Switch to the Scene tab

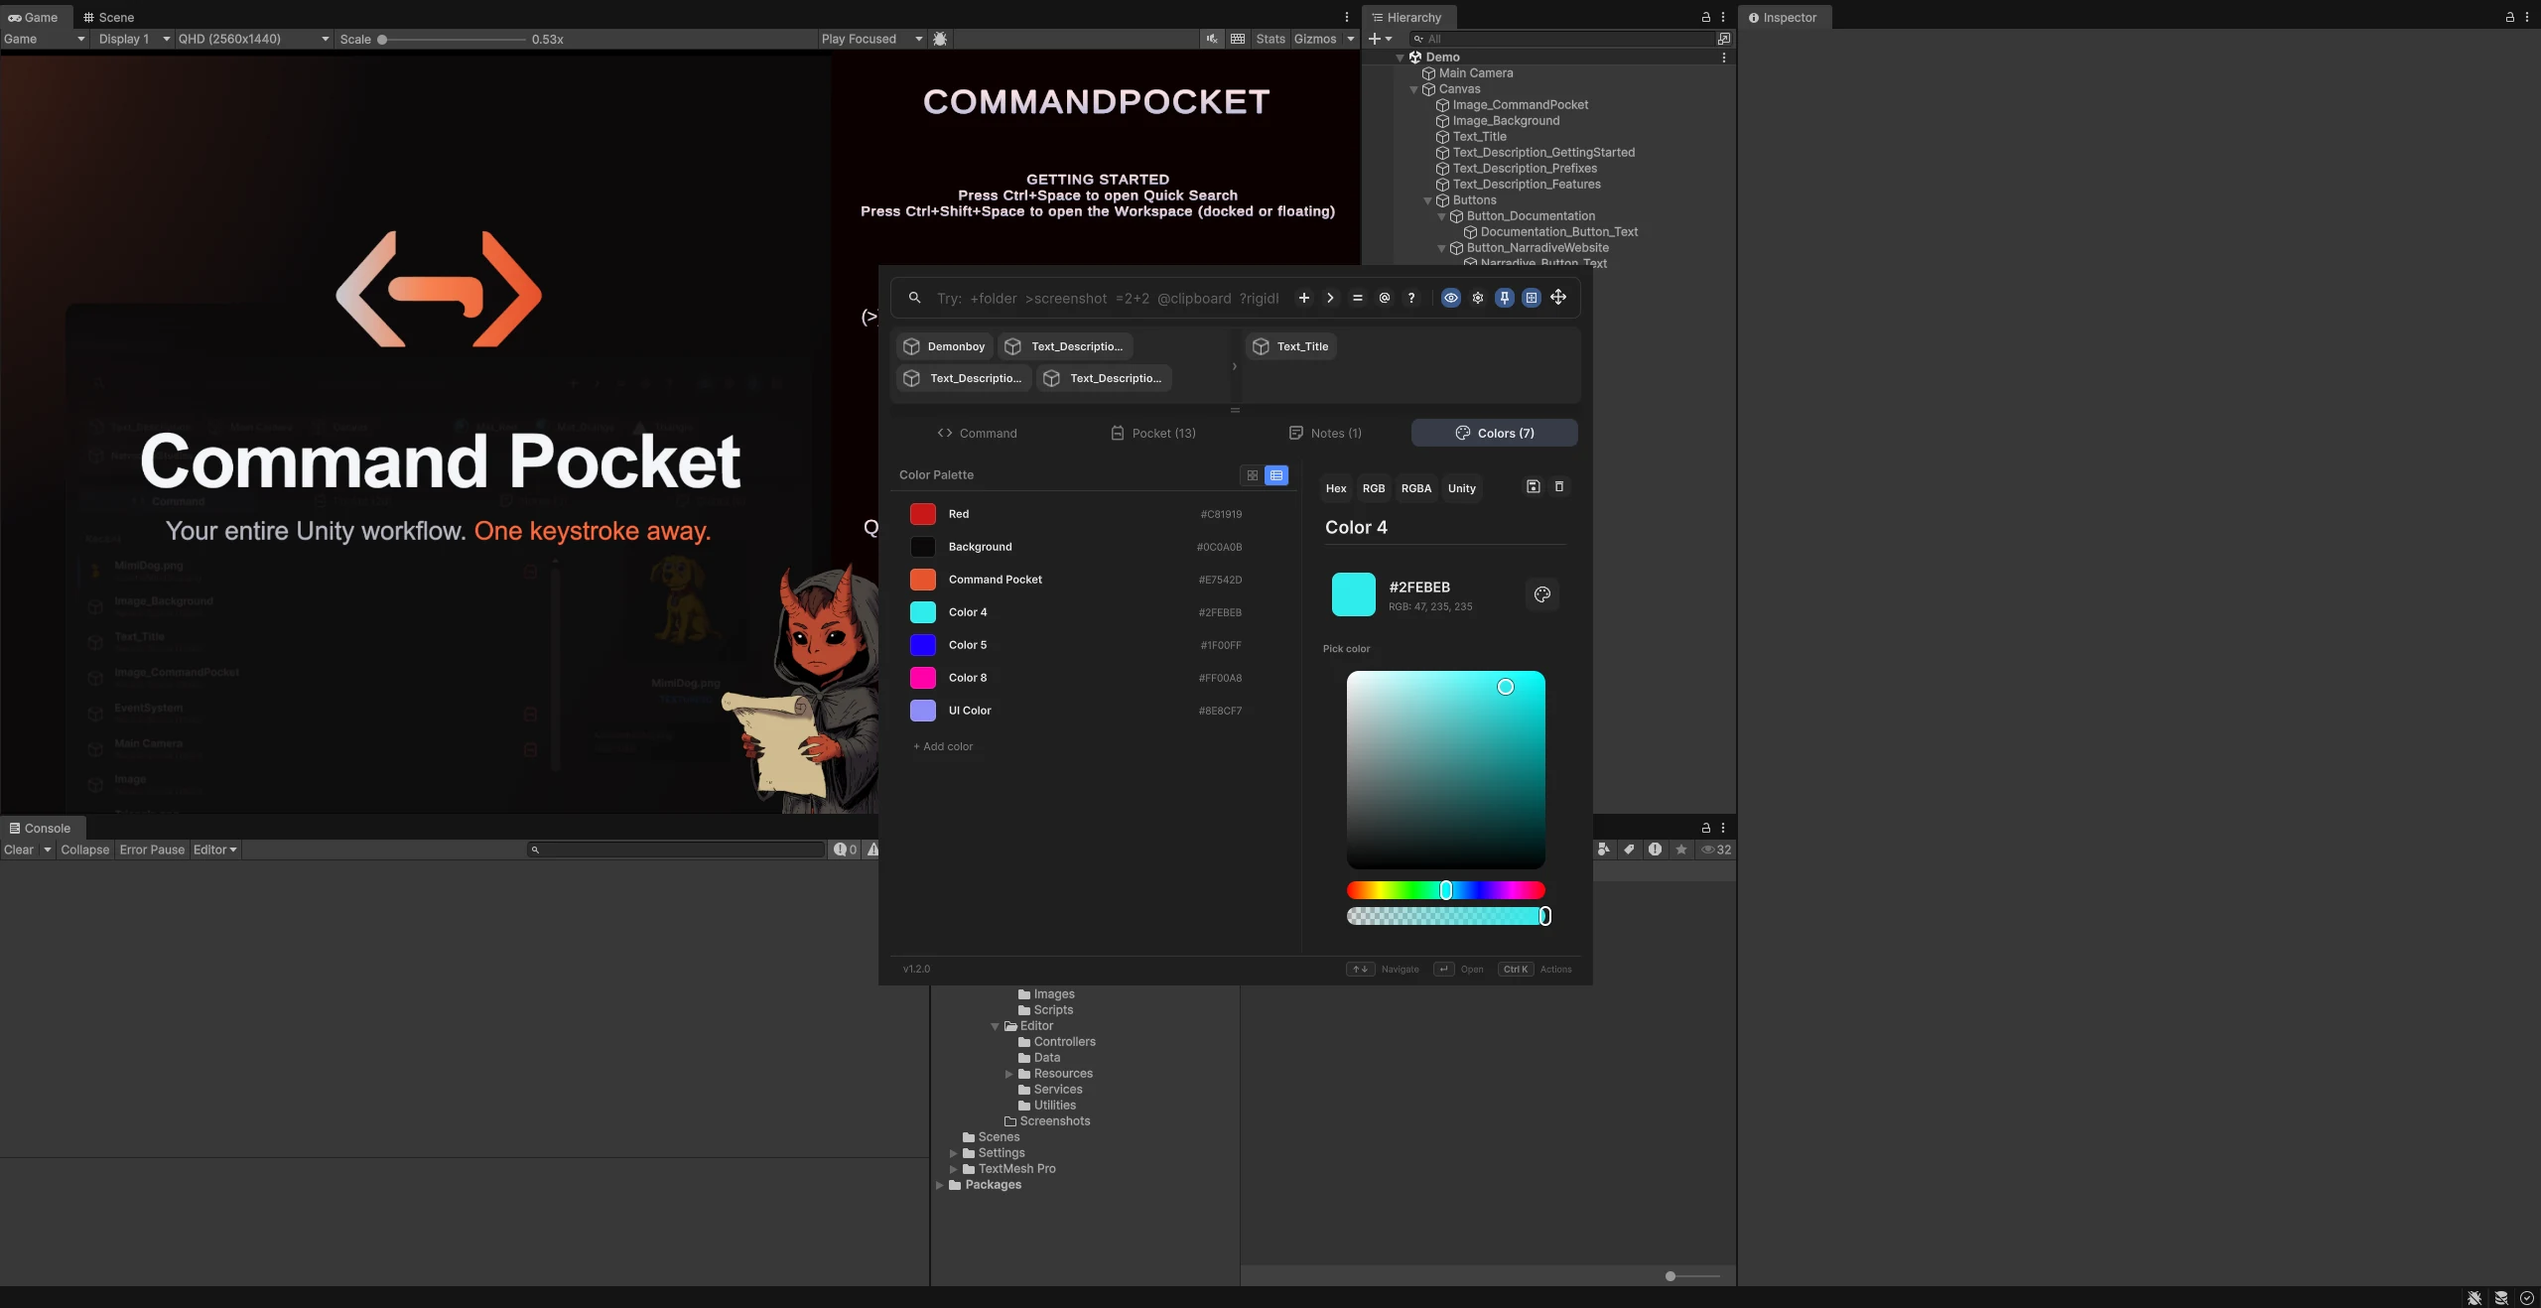(108, 17)
